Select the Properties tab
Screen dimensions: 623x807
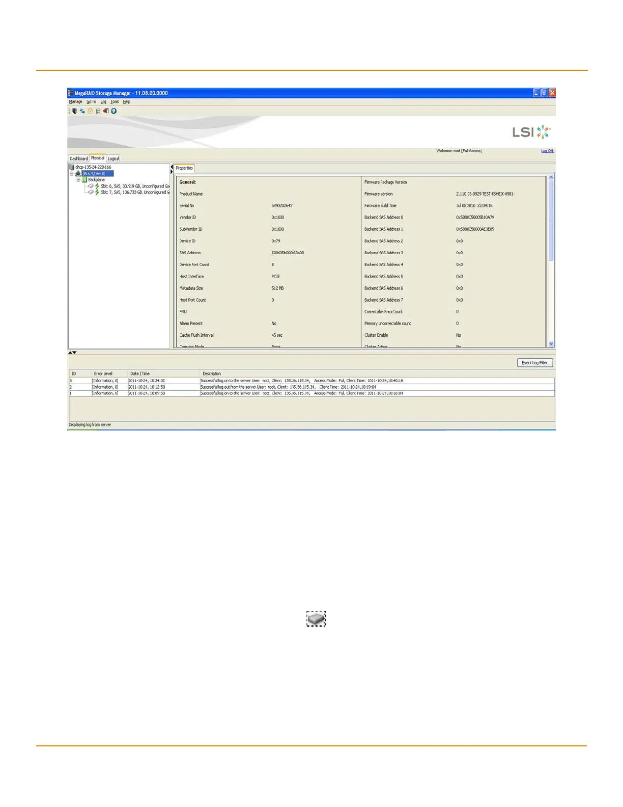coord(184,168)
